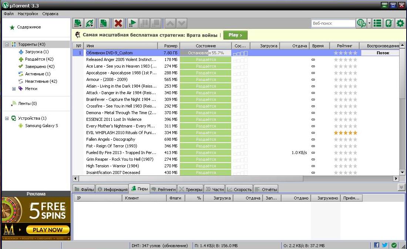This screenshot has height=249, width=407.
Task: Click the Move Up Queue arrow
Action: coord(170,23)
